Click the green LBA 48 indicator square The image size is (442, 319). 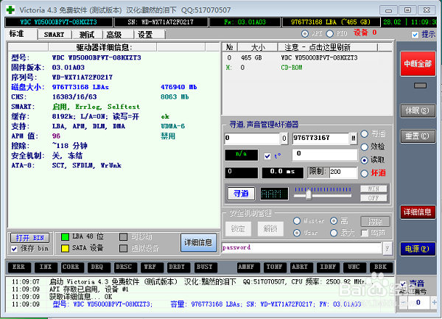pyautogui.click(x=65, y=236)
